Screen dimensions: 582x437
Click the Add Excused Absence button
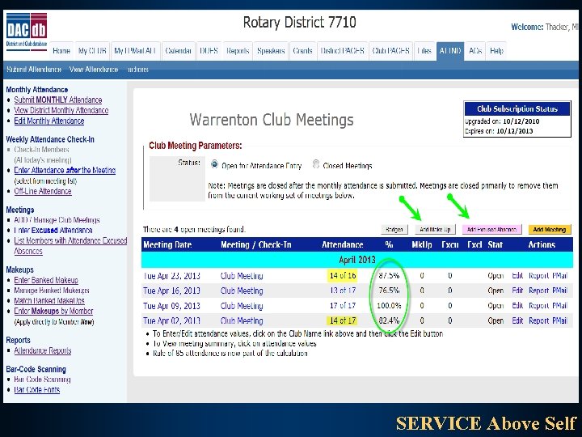[x=491, y=230]
